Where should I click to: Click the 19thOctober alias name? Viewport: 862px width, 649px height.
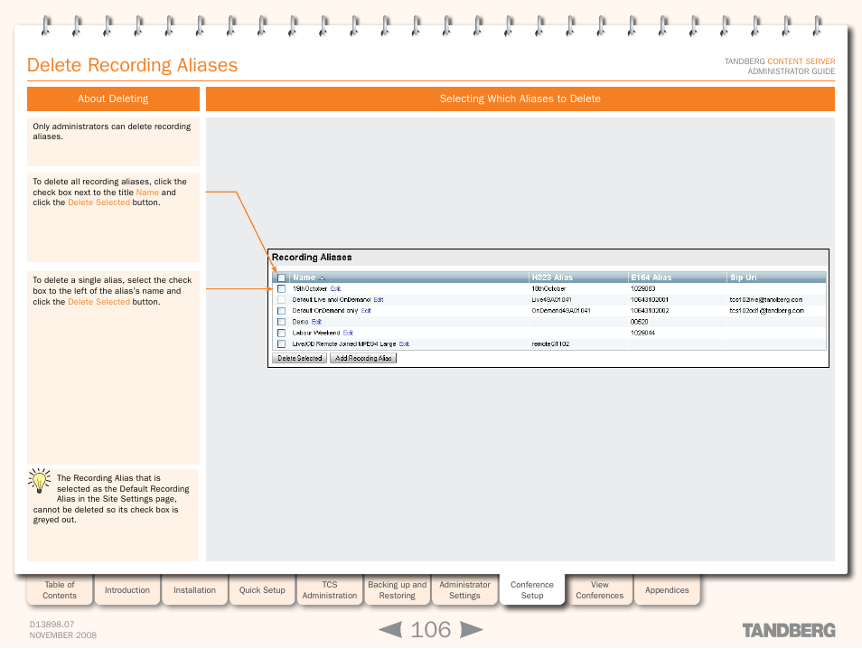coord(310,288)
